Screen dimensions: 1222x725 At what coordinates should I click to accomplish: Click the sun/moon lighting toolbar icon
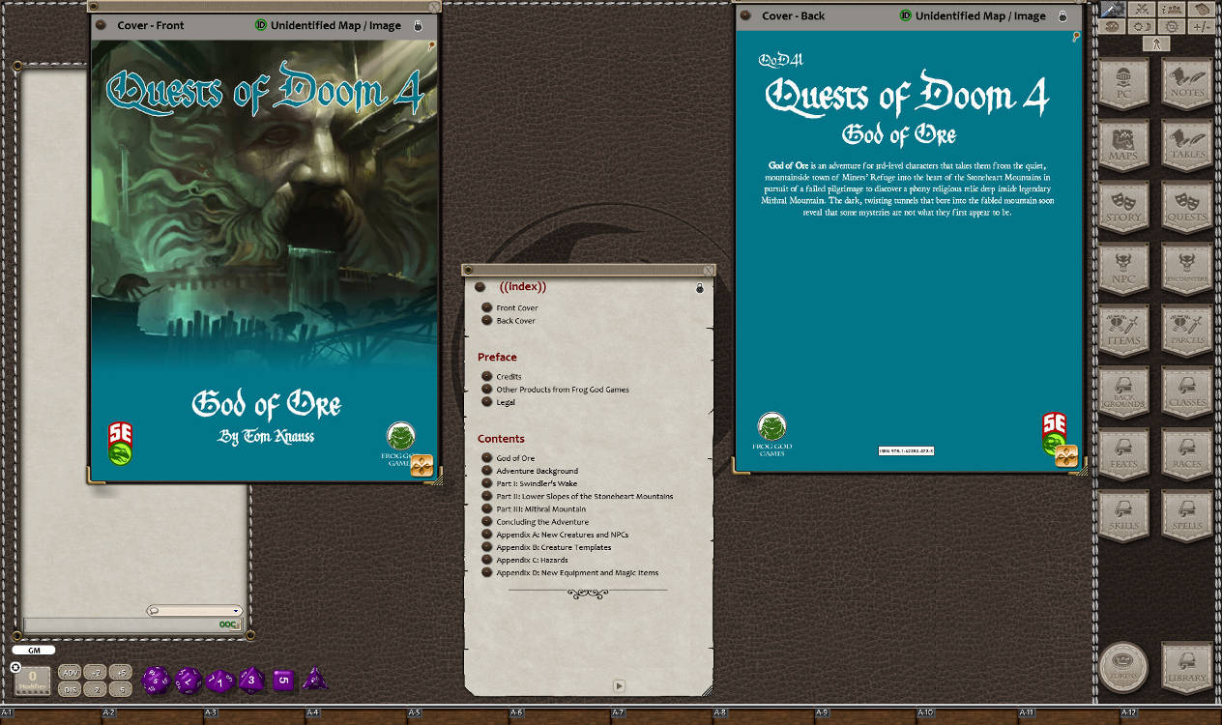[1142, 27]
